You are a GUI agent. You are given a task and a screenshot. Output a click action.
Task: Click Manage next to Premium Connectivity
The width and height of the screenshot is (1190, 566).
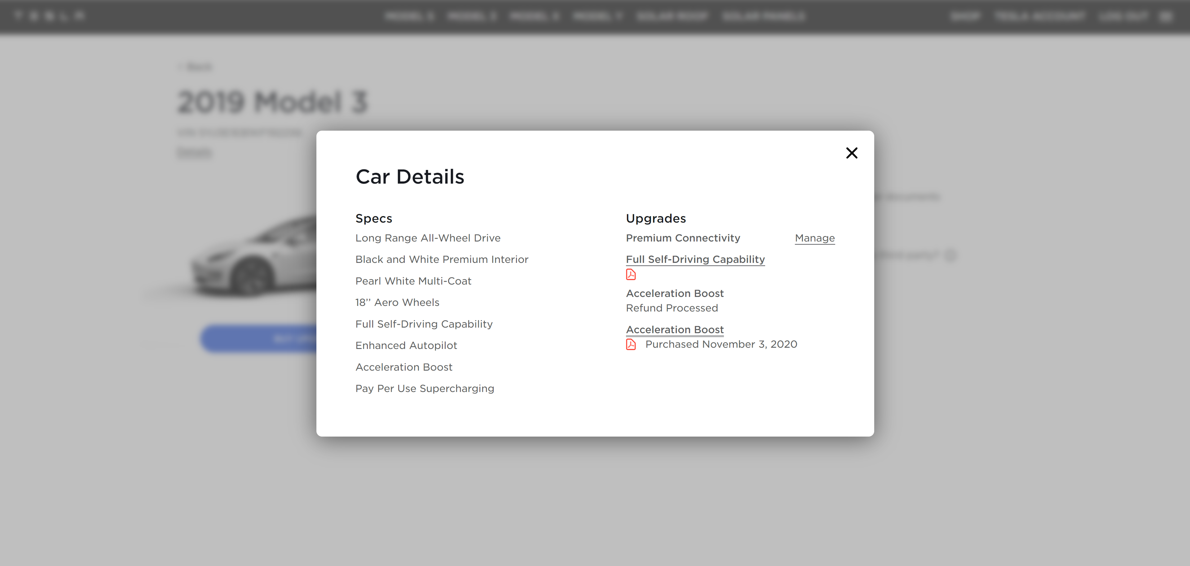814,238
